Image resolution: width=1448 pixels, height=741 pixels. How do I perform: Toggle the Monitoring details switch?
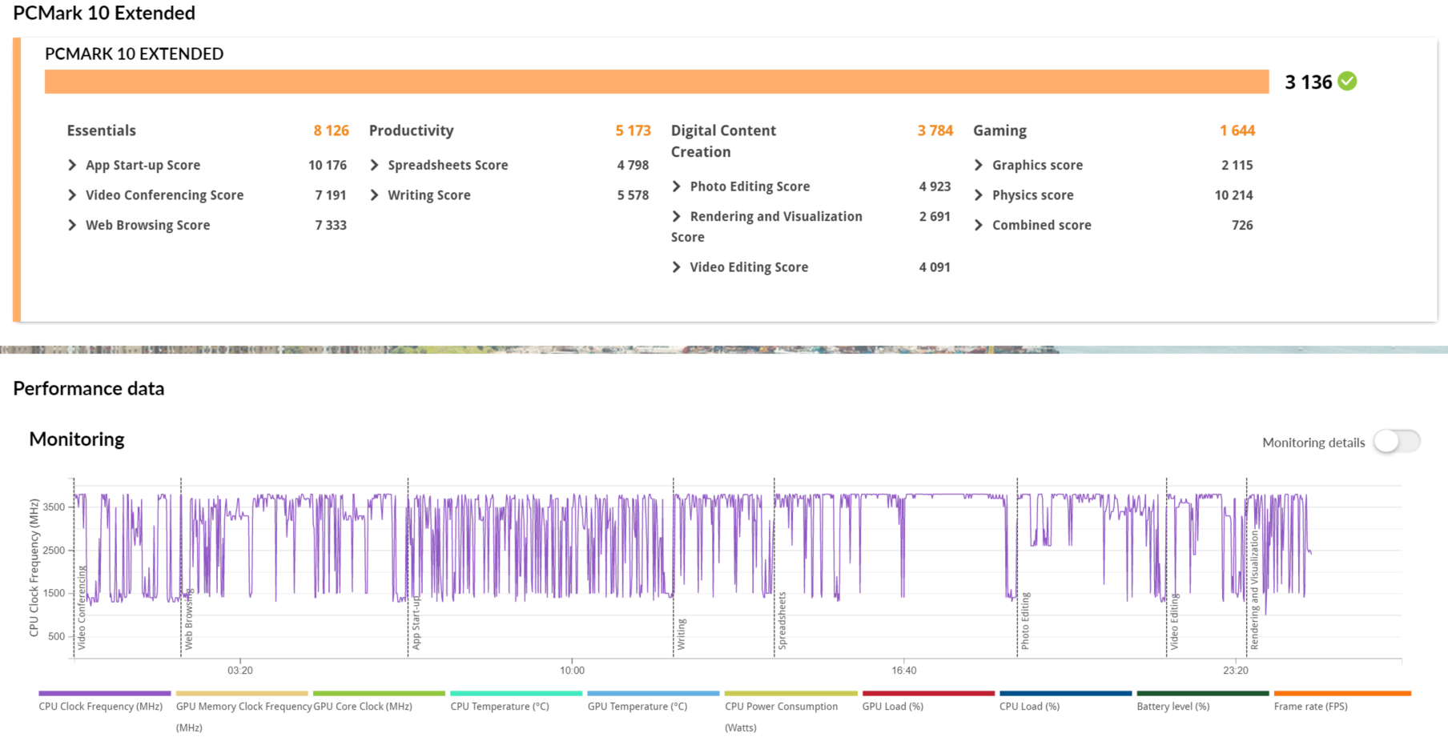[x=1397, y=442]
